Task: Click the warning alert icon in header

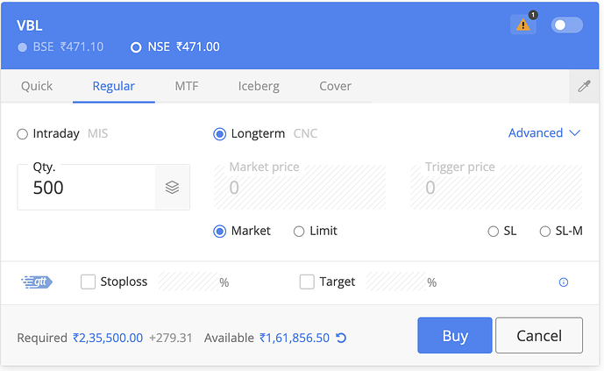Action: (x=522, y=25)
